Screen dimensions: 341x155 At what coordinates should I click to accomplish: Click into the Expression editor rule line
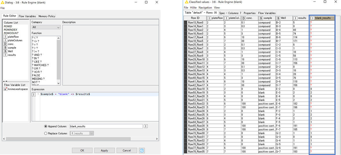pyautogui.click(x=99, y=94)
